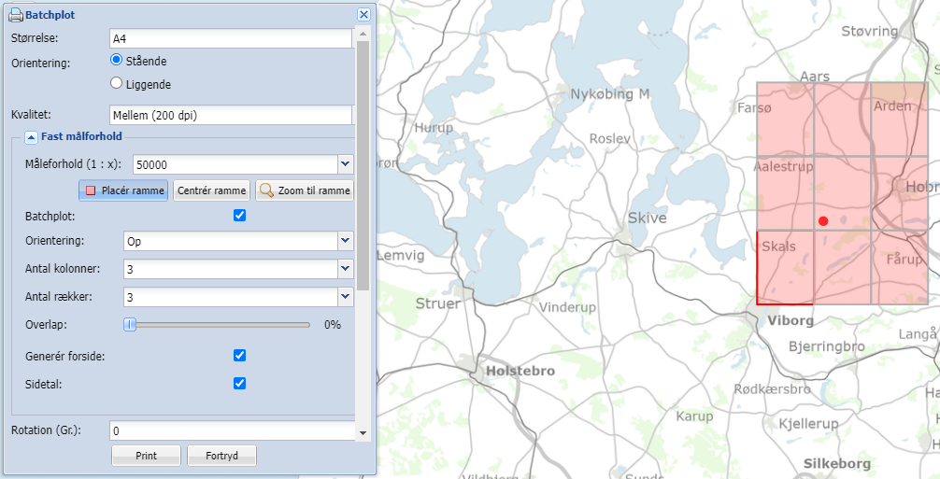The image size is (940, 479).
Task: Click the red center dot of plot frame
Action: coord(823,221)
